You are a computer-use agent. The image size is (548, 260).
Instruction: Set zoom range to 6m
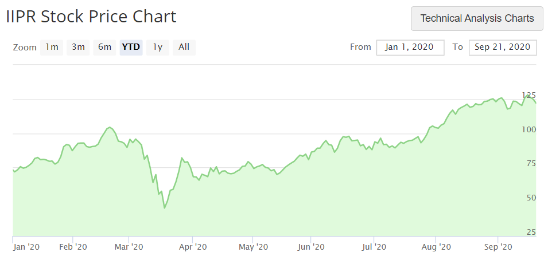click(x=105, y=47)
